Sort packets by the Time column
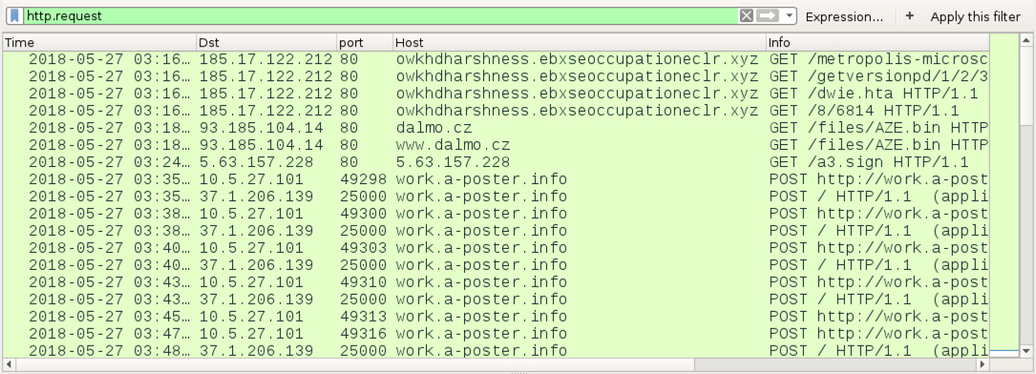This screenshot has height=374, width=1036. coord(99,42)
